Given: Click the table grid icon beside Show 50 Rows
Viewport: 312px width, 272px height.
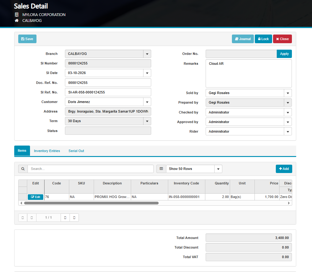Looking at the screenshot, I should (161, 169).
